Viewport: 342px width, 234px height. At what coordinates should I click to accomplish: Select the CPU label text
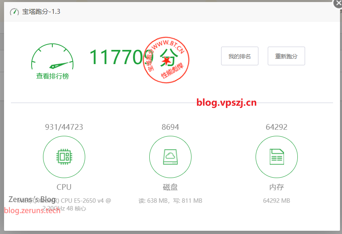pos(64,187)
